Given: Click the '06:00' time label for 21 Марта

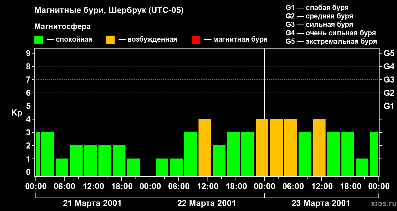Looking at the screenshot, I should tap(64, 186).
